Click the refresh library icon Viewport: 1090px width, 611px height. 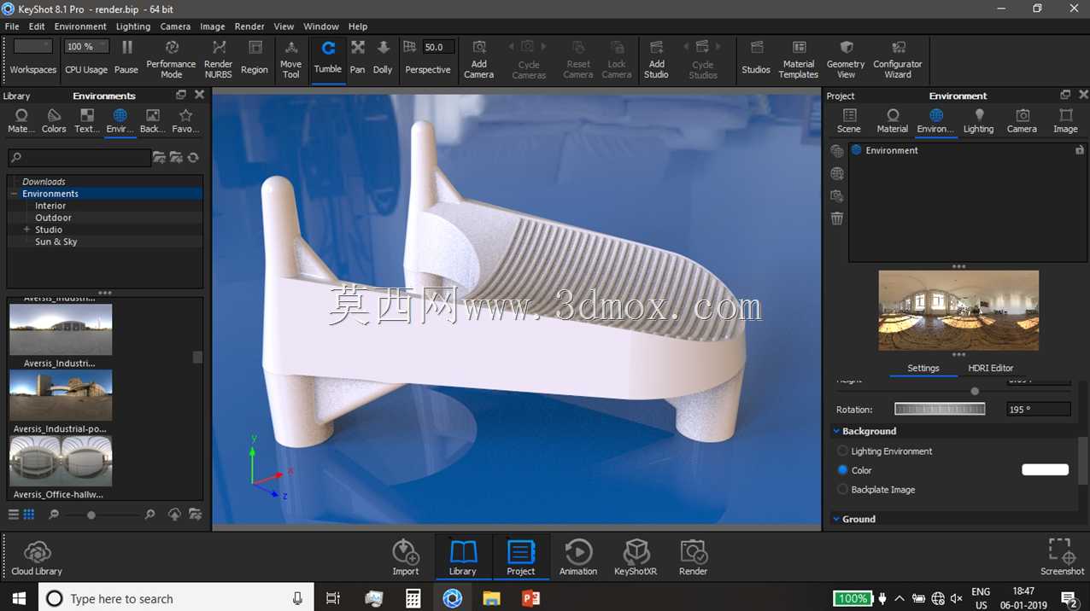193,157
